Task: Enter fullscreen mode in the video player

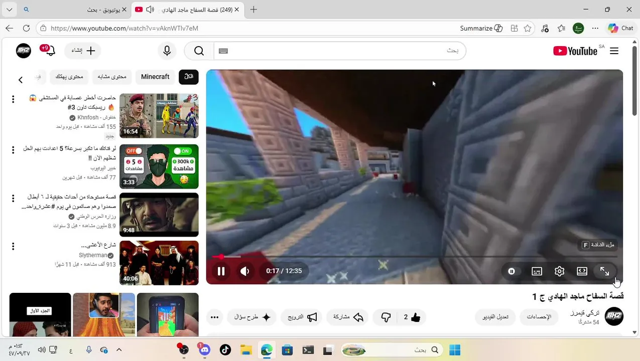Action: (604, 271)
